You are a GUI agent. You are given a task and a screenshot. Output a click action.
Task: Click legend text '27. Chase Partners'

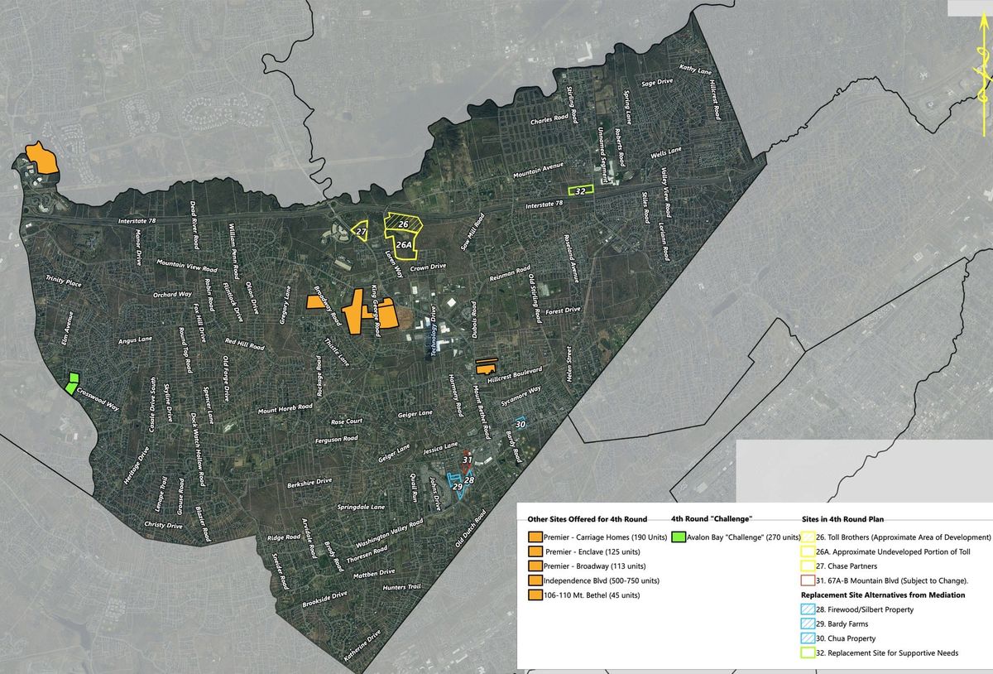coord(847,566)
